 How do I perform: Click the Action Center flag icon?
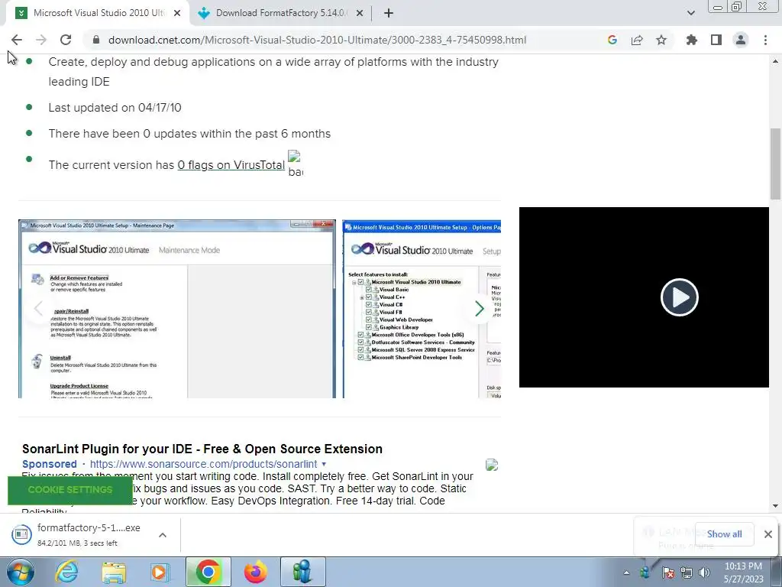[667, 572]
